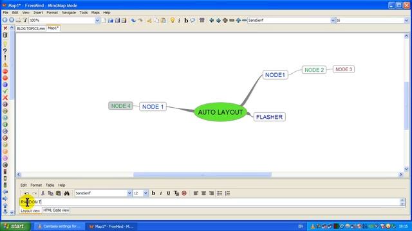Click the binoculars find icon in note editor
The image size is (412, 231).
tap(67, 193)
